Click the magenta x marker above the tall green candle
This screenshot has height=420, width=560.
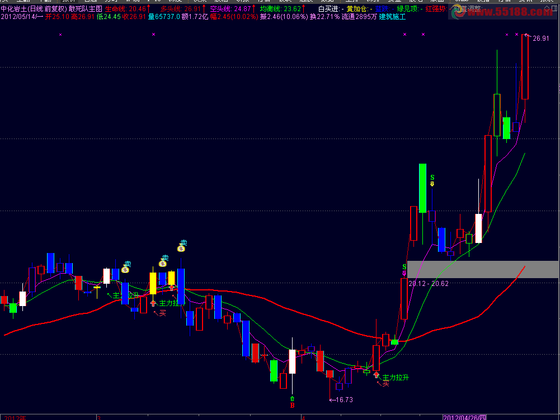click(x=423, y=35)
